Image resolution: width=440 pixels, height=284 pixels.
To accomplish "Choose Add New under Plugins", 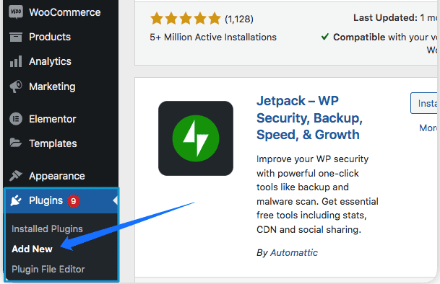I will point(32,249).
